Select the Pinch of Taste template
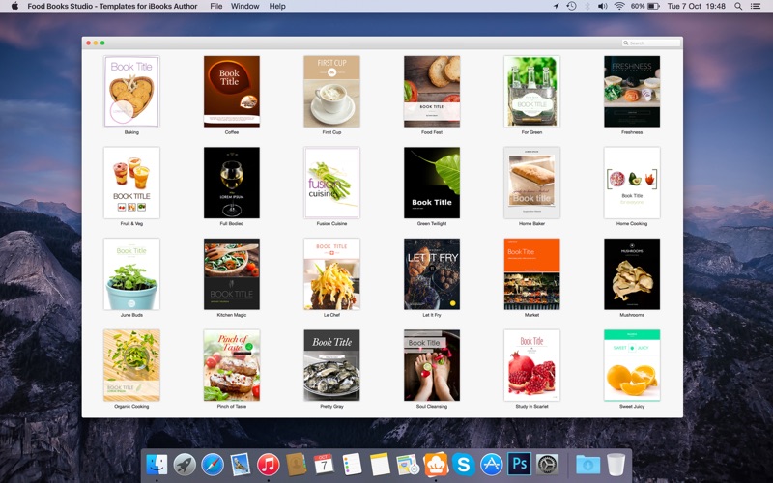The height and width of the screenshot is (483, 773). click(x=232, y=365)
